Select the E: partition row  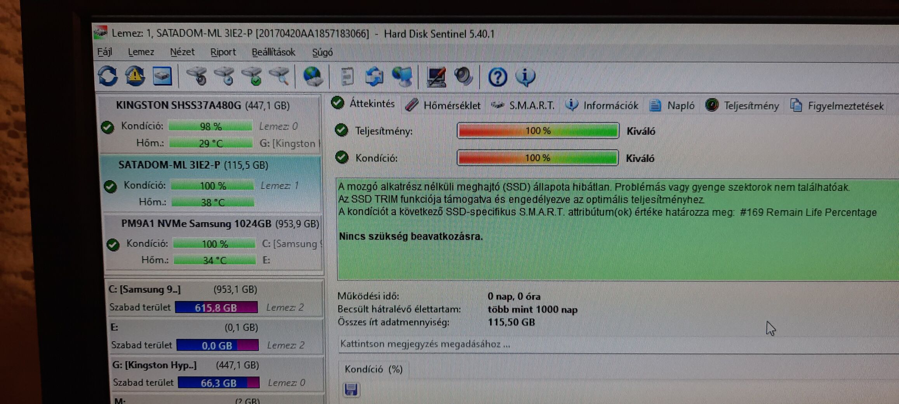216,336
